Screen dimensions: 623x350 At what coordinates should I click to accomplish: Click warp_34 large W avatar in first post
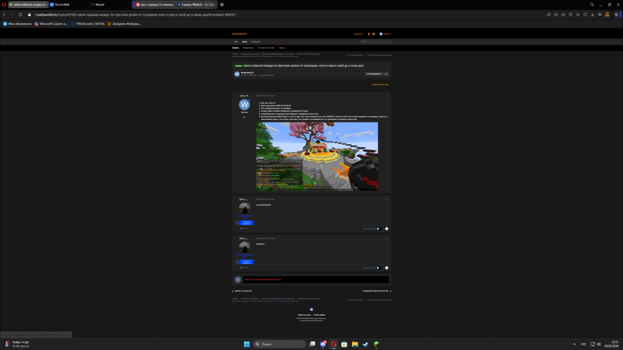tap(244, 104)
